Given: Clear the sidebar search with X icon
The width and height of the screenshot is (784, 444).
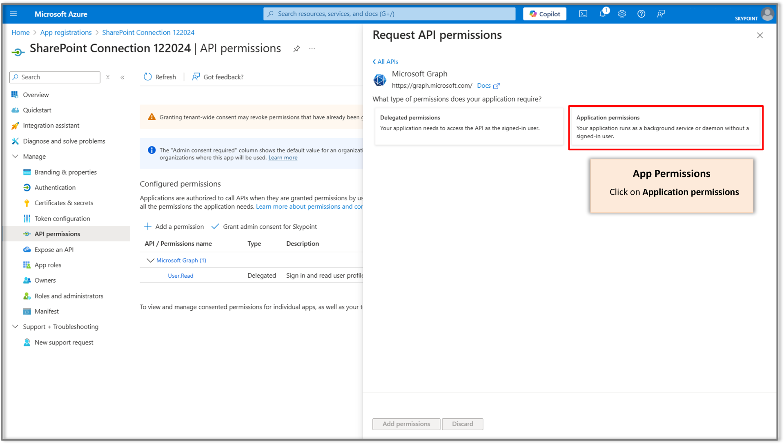Looking at the screenshot, I should point(108,77).
